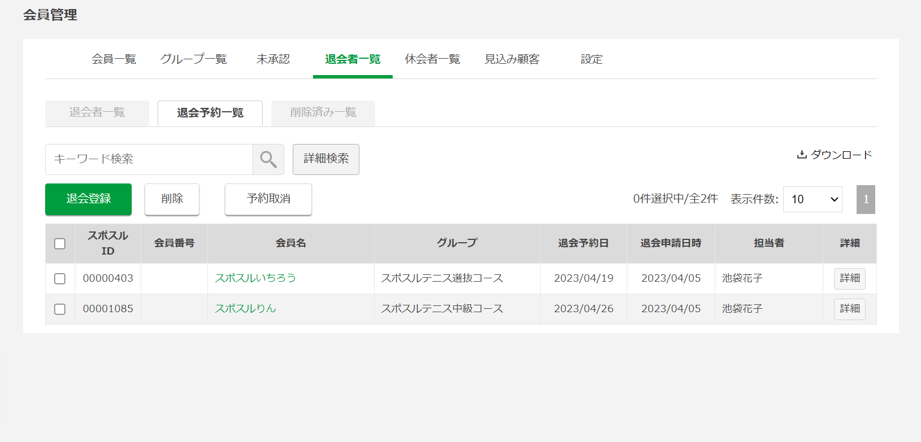The image size is (921, 442).
Task: Click the 退会予約日 column header
Action: pos(584,243)
